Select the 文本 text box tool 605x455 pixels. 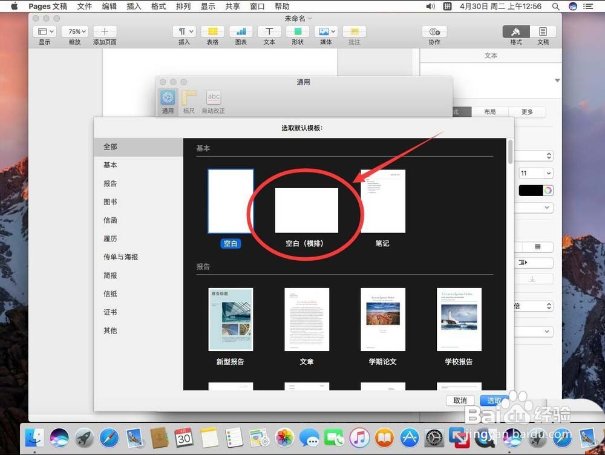point(269,31)
